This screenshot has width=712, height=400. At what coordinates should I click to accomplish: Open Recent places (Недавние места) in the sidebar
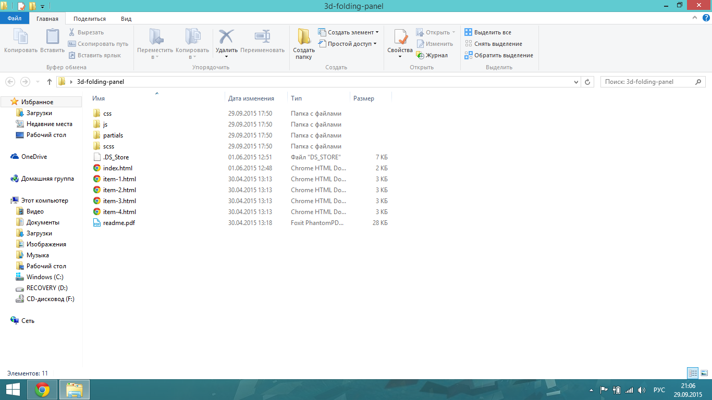click(50, 124)
